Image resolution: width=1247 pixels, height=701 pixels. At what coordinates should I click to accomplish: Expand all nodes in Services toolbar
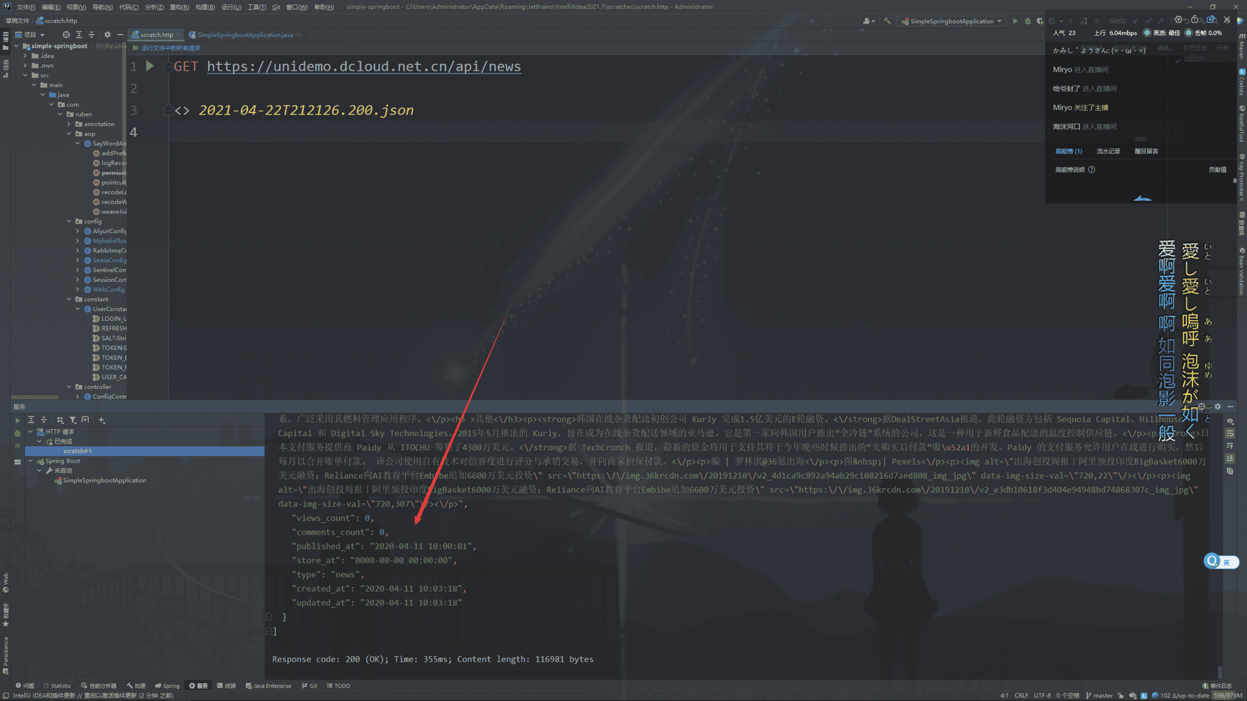tap(31, 420)
